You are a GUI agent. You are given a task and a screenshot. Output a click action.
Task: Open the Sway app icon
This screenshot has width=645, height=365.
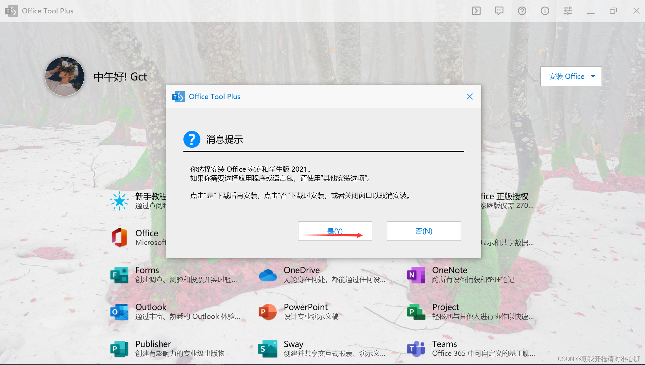(x=268, y=349)
